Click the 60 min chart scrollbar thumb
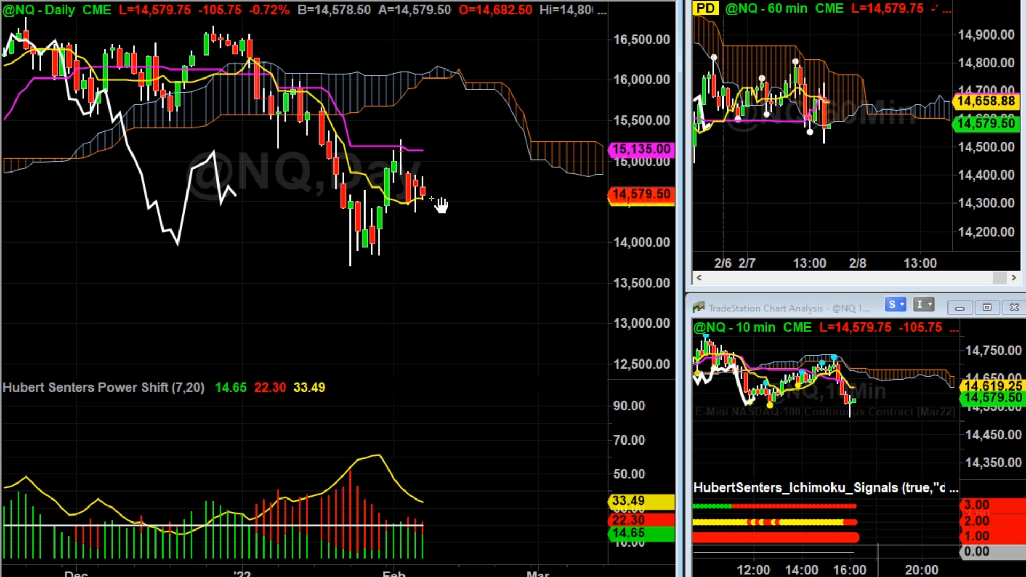1026x577 pixels. 999,278
